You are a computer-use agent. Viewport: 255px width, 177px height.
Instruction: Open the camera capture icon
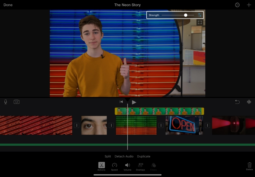pyautogui.click(x=17, y=102)
